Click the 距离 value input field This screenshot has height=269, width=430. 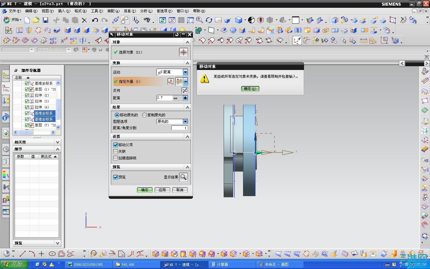pyautogui.click(x=165, y=98)
